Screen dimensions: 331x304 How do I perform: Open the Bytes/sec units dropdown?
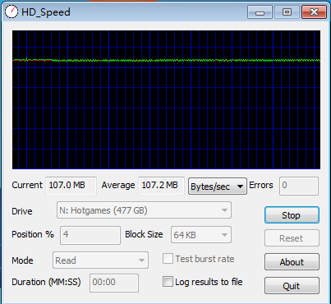[218, 187]
